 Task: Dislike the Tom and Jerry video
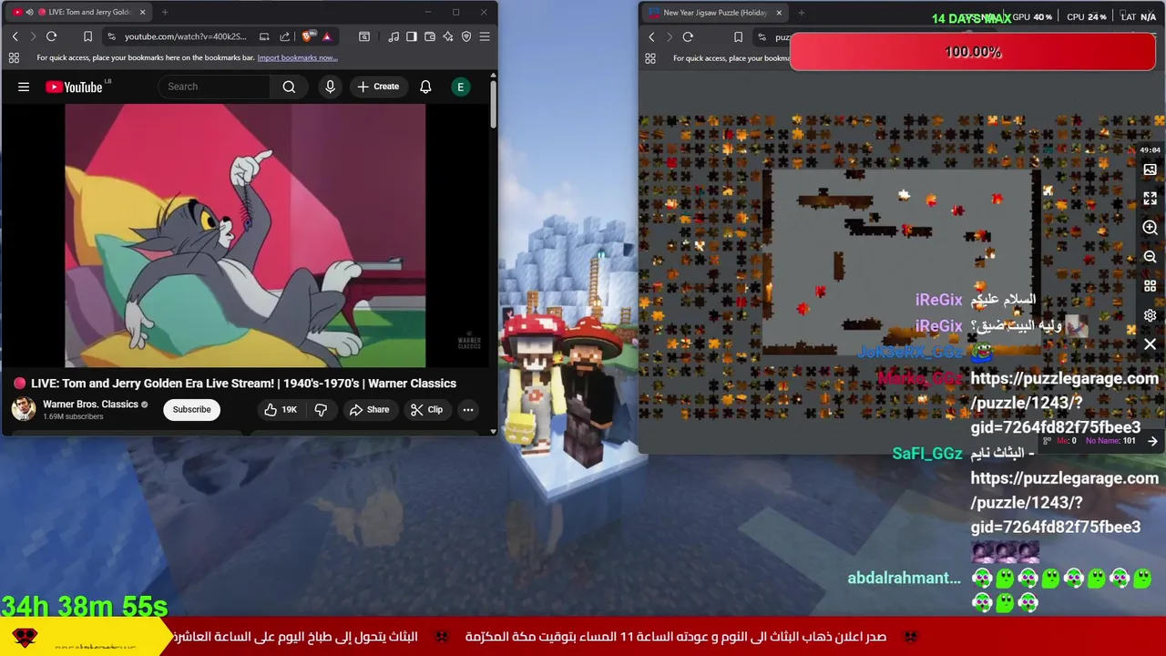tap(321, 409)
